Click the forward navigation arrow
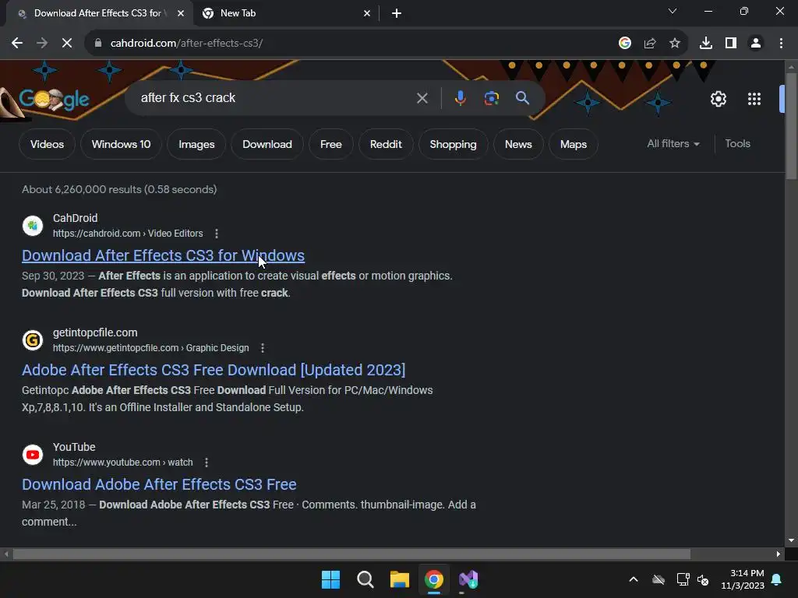This screenshot has height=598, width=798. 42,44
